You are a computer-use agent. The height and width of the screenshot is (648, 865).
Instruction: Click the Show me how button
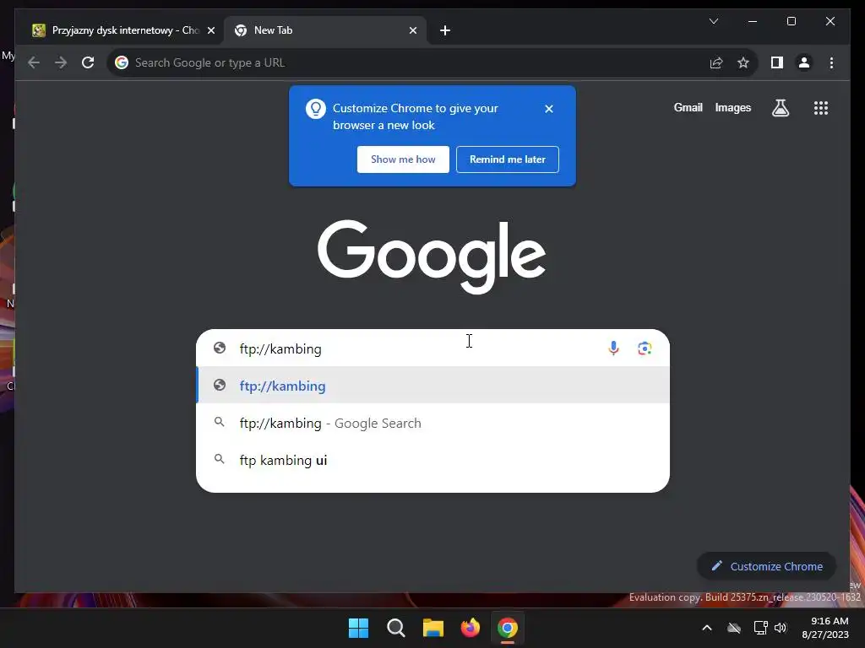(x=403, y=159)
